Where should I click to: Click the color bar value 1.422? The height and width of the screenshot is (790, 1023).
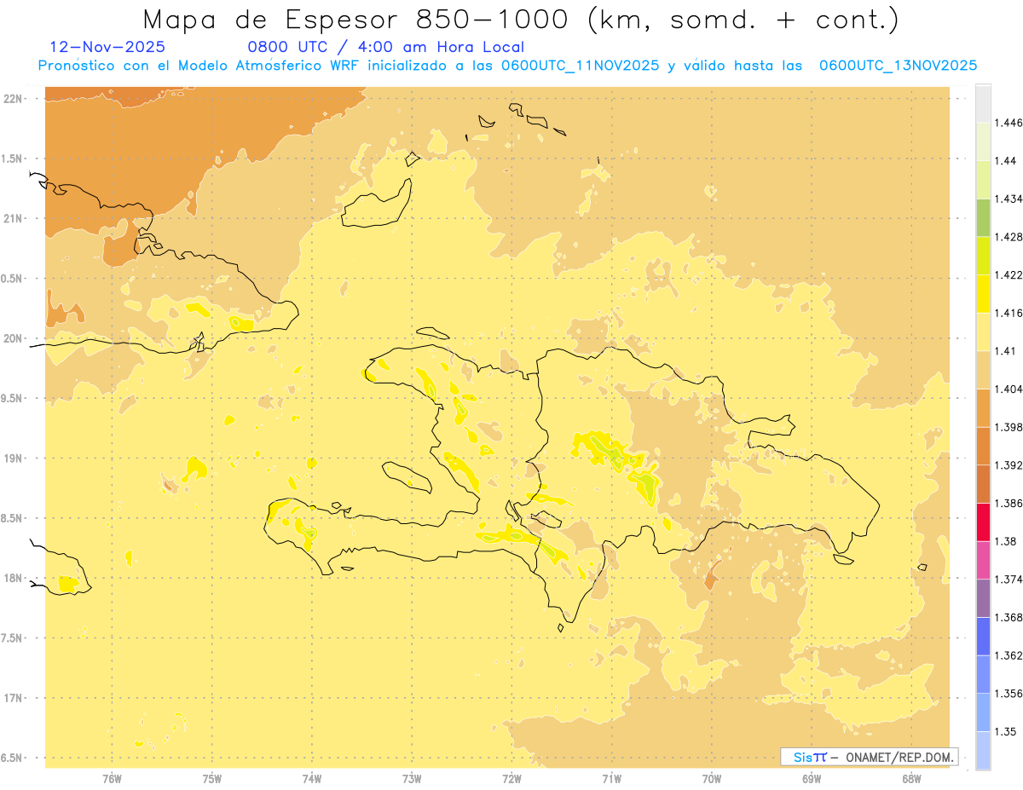click(x=1009, y=275)
